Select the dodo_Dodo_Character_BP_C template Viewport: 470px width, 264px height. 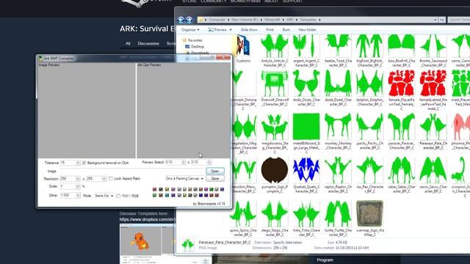[306, 88]
